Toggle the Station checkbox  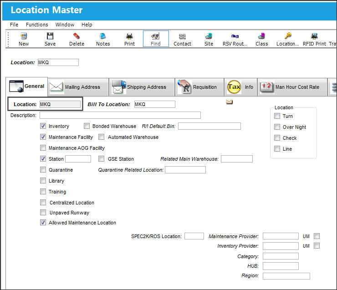click(x=43, y=159)
